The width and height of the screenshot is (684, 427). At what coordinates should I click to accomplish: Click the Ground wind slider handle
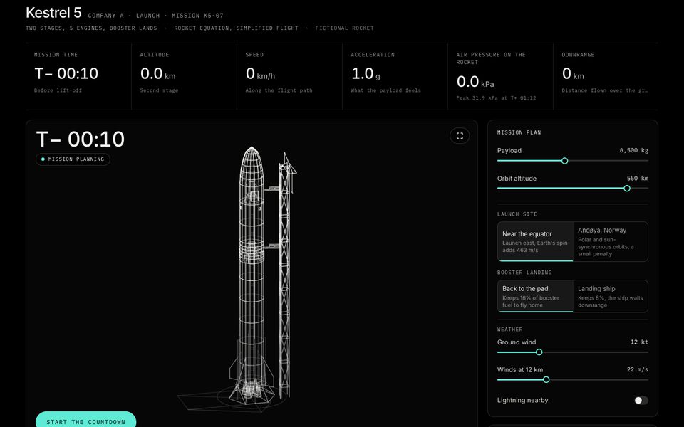click(x=539, y=352)
